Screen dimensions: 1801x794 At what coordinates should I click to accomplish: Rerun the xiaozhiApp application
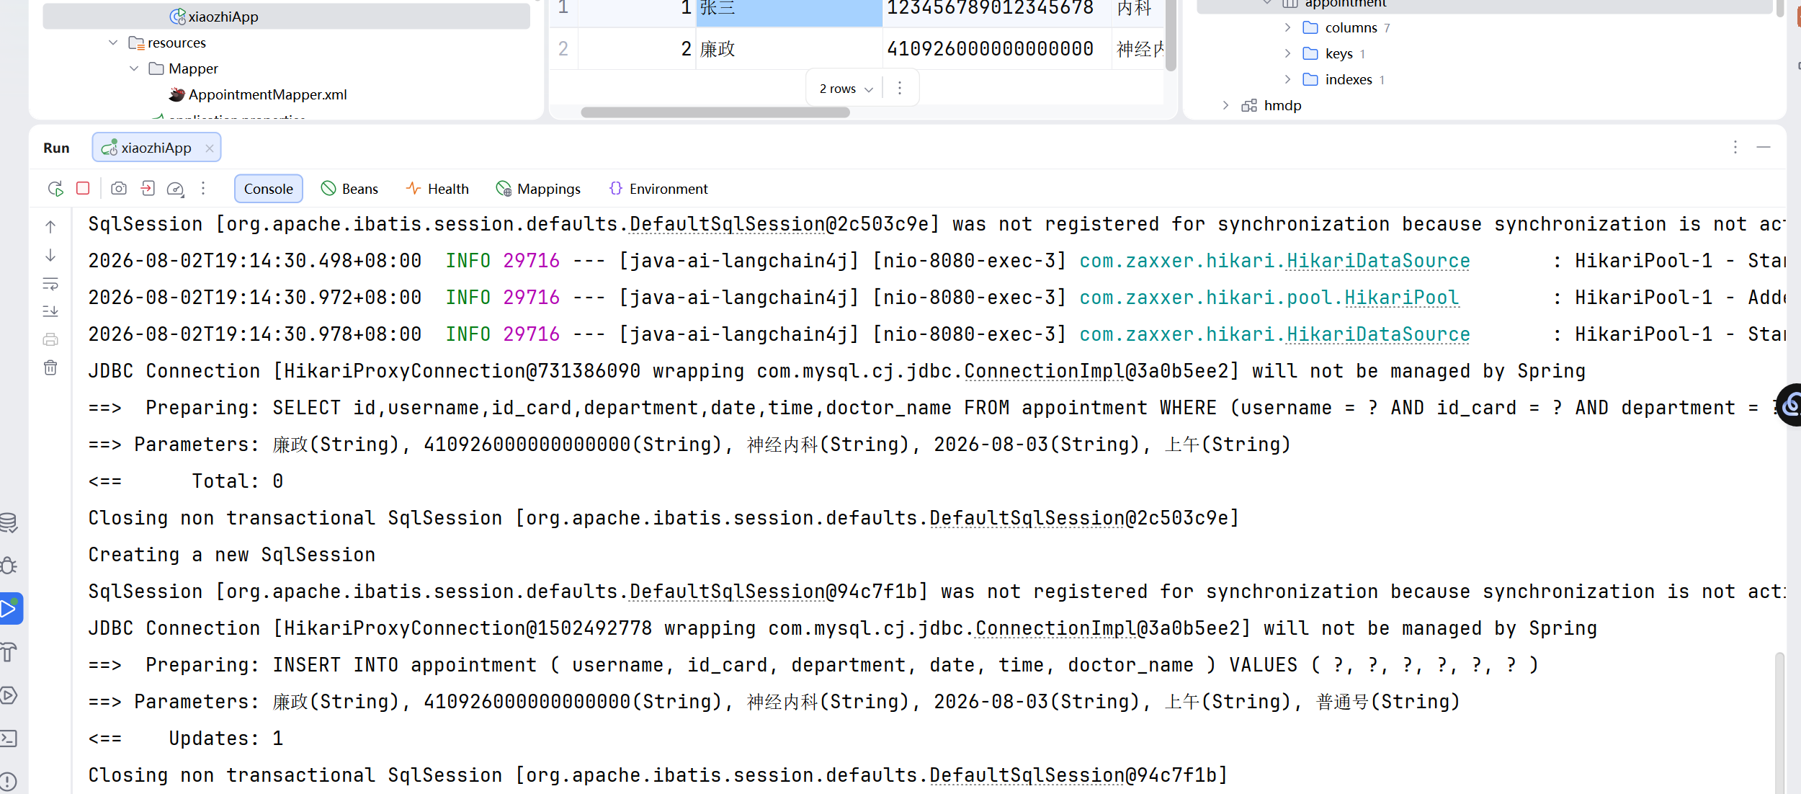point(55,189)
